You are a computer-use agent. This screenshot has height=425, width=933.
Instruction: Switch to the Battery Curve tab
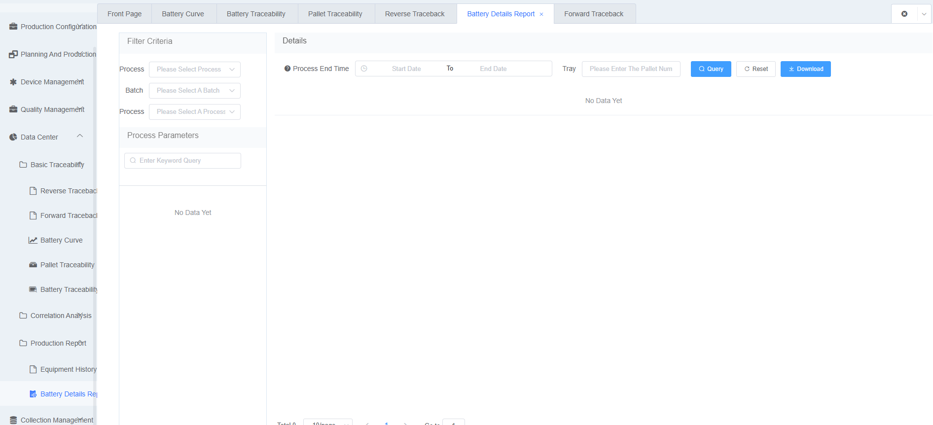[x=183, y=14]
